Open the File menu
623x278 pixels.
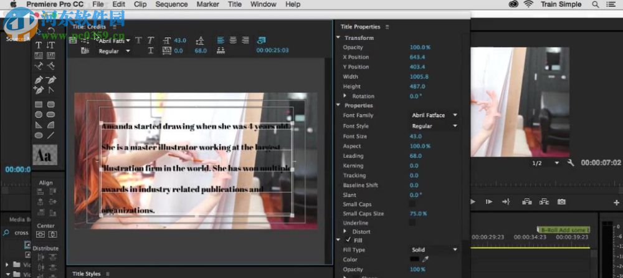(x=98, y=4)
